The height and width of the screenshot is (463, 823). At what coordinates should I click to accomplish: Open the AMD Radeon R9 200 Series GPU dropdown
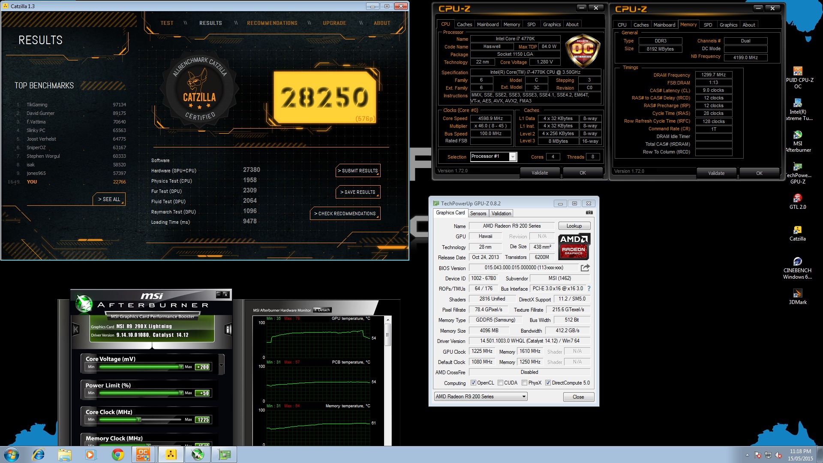pyautogui.click(x=481, y=397)
